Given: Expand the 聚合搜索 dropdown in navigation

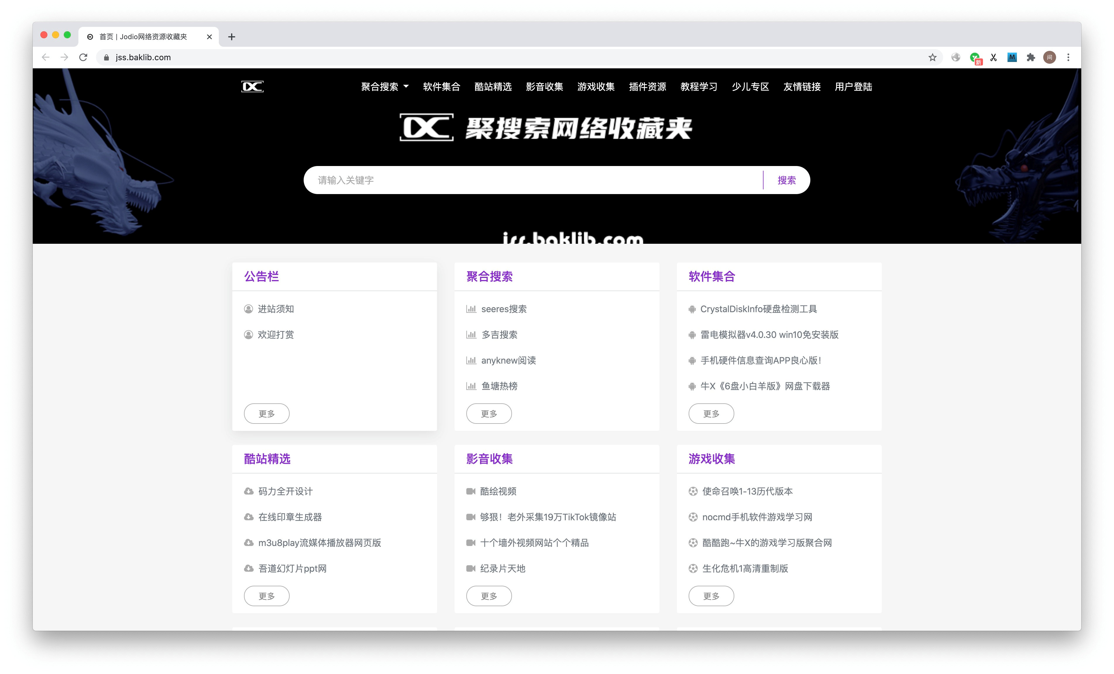Looking at the screenshot, I should [385, 87].
